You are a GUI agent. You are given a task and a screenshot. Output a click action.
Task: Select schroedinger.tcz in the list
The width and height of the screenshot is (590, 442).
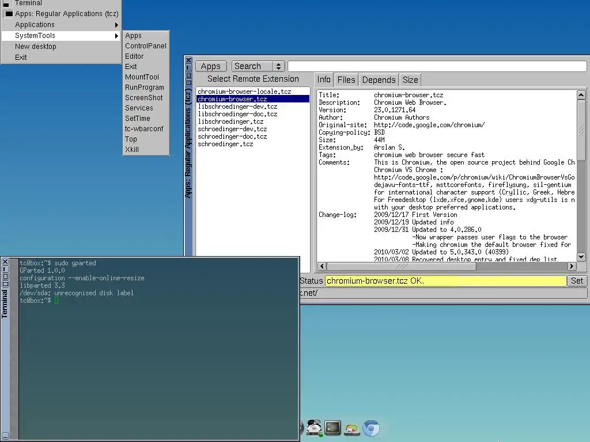tap(252, 144)
